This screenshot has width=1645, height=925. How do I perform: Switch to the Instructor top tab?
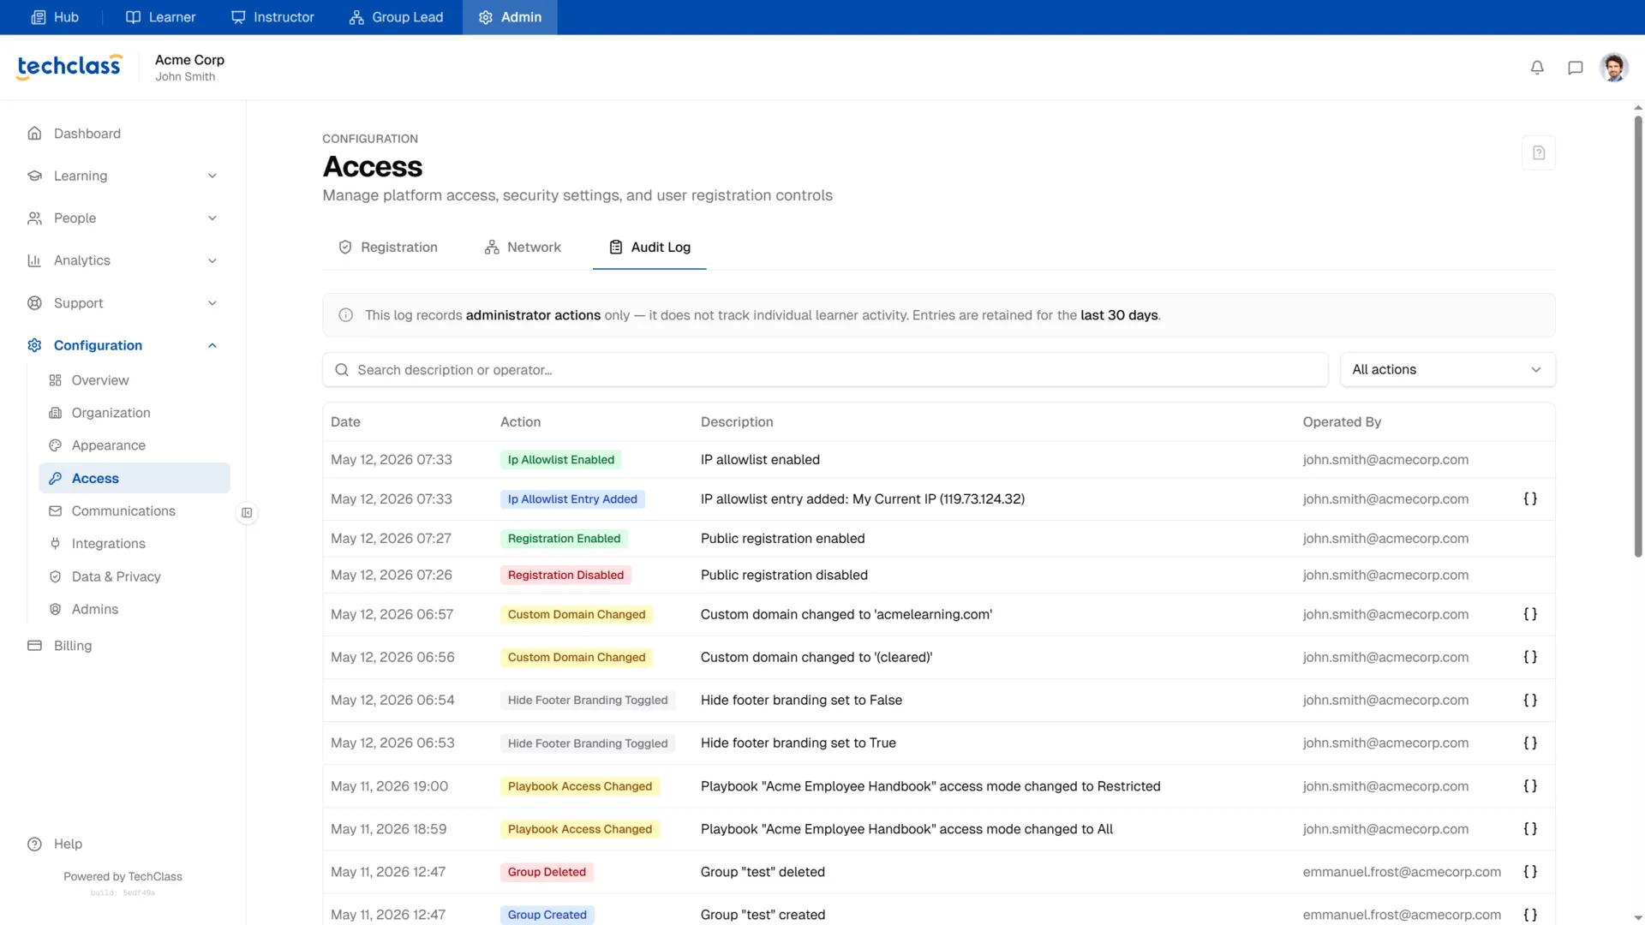(x=272, y=17)
